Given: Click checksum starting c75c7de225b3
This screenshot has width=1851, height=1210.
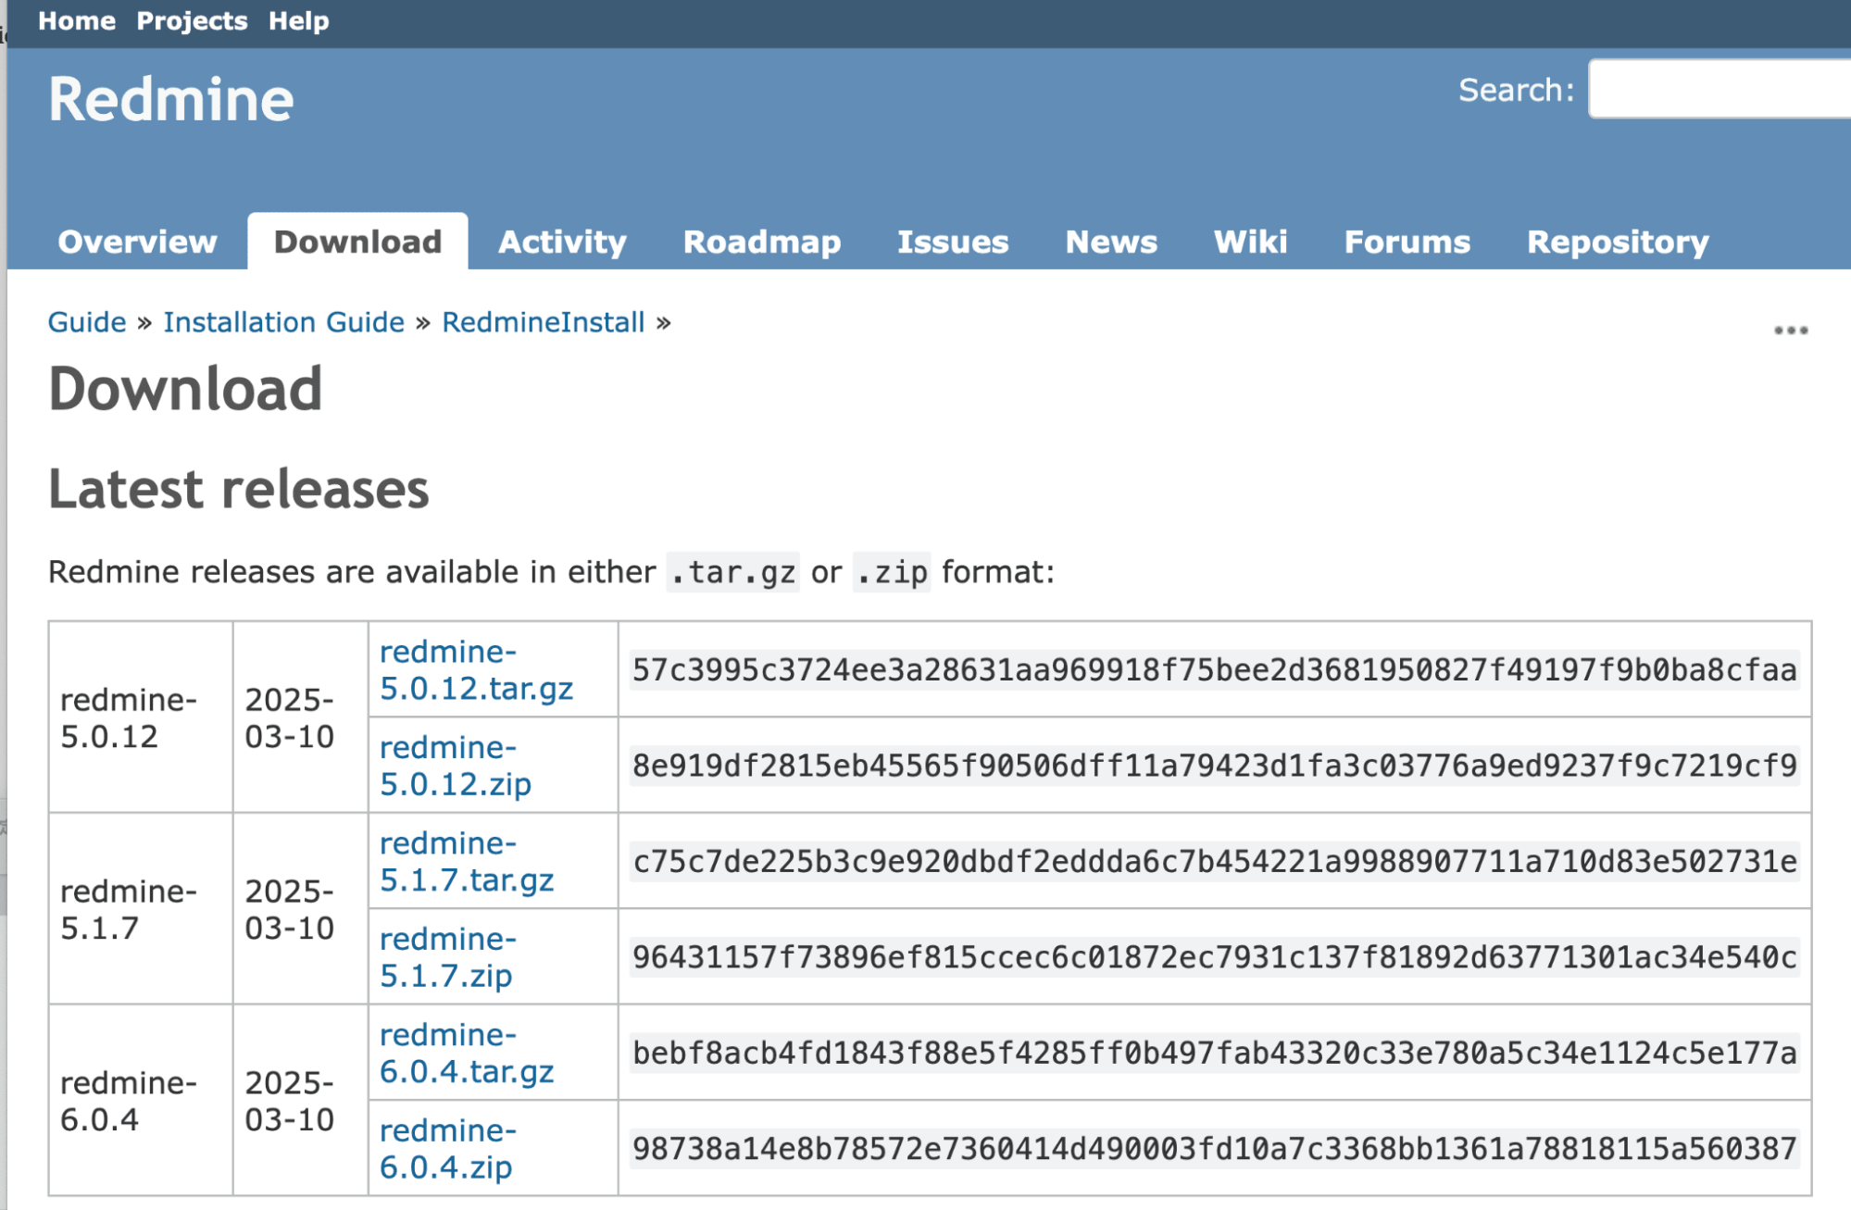Looking at the screenshot, I should click(1214, 862).
